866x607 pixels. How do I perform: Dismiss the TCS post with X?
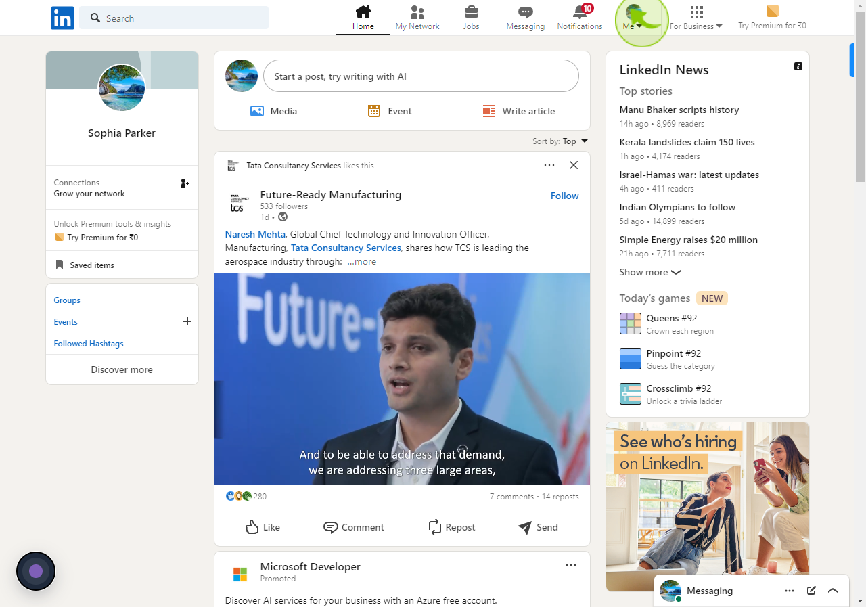[x=574, y=165]
